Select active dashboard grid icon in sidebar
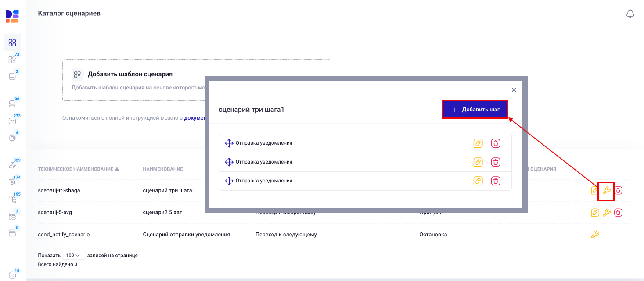Screen dimensions: 644x281 tap(12, 43)
